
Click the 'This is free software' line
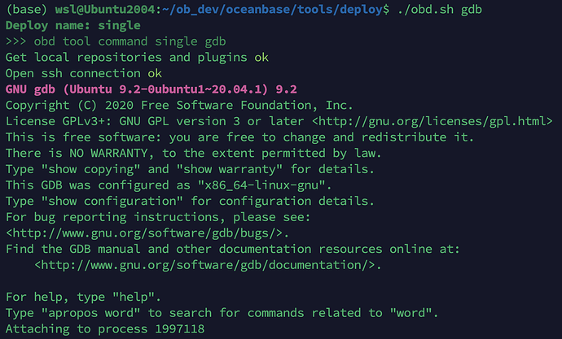pyautogui.click(x=239, y=137)
